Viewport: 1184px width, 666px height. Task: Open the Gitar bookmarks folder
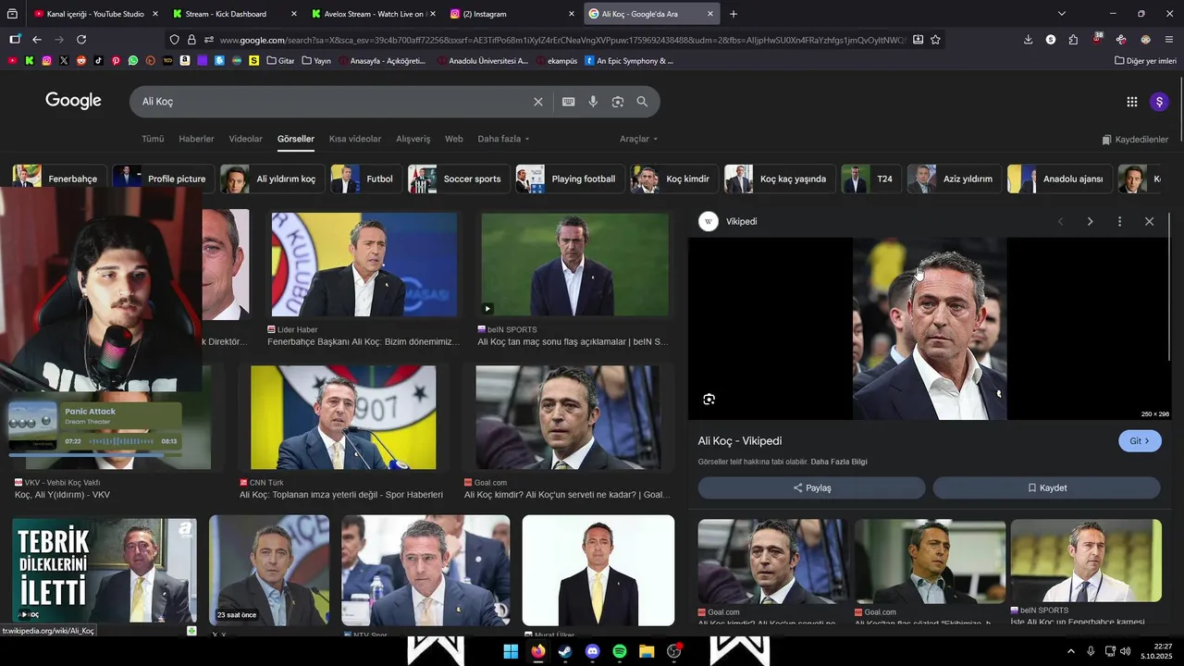[280, 61]
